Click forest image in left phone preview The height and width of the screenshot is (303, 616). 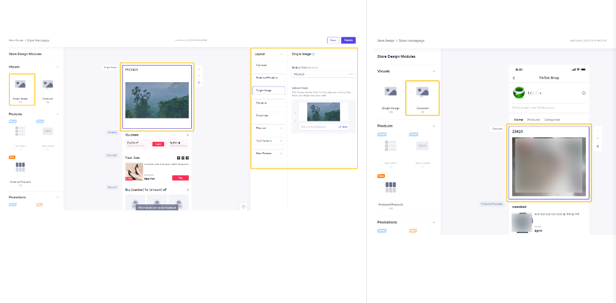click(x=157, y=101)
